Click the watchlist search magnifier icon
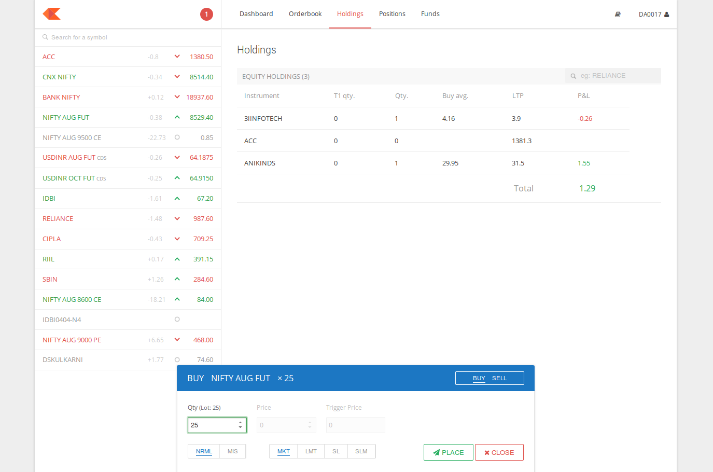This screenshot has width=713, height=472. coord(46,37)
